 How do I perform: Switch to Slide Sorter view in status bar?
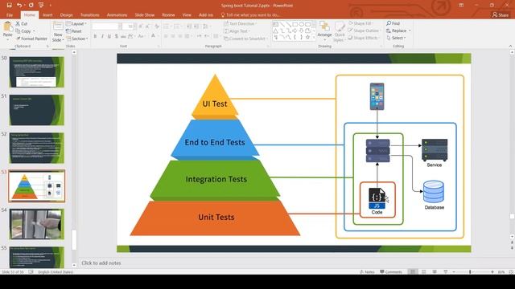424,271
